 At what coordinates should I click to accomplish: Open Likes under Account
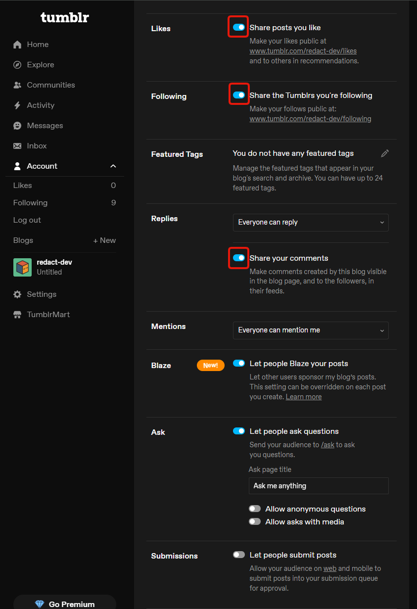pos(22,186)
